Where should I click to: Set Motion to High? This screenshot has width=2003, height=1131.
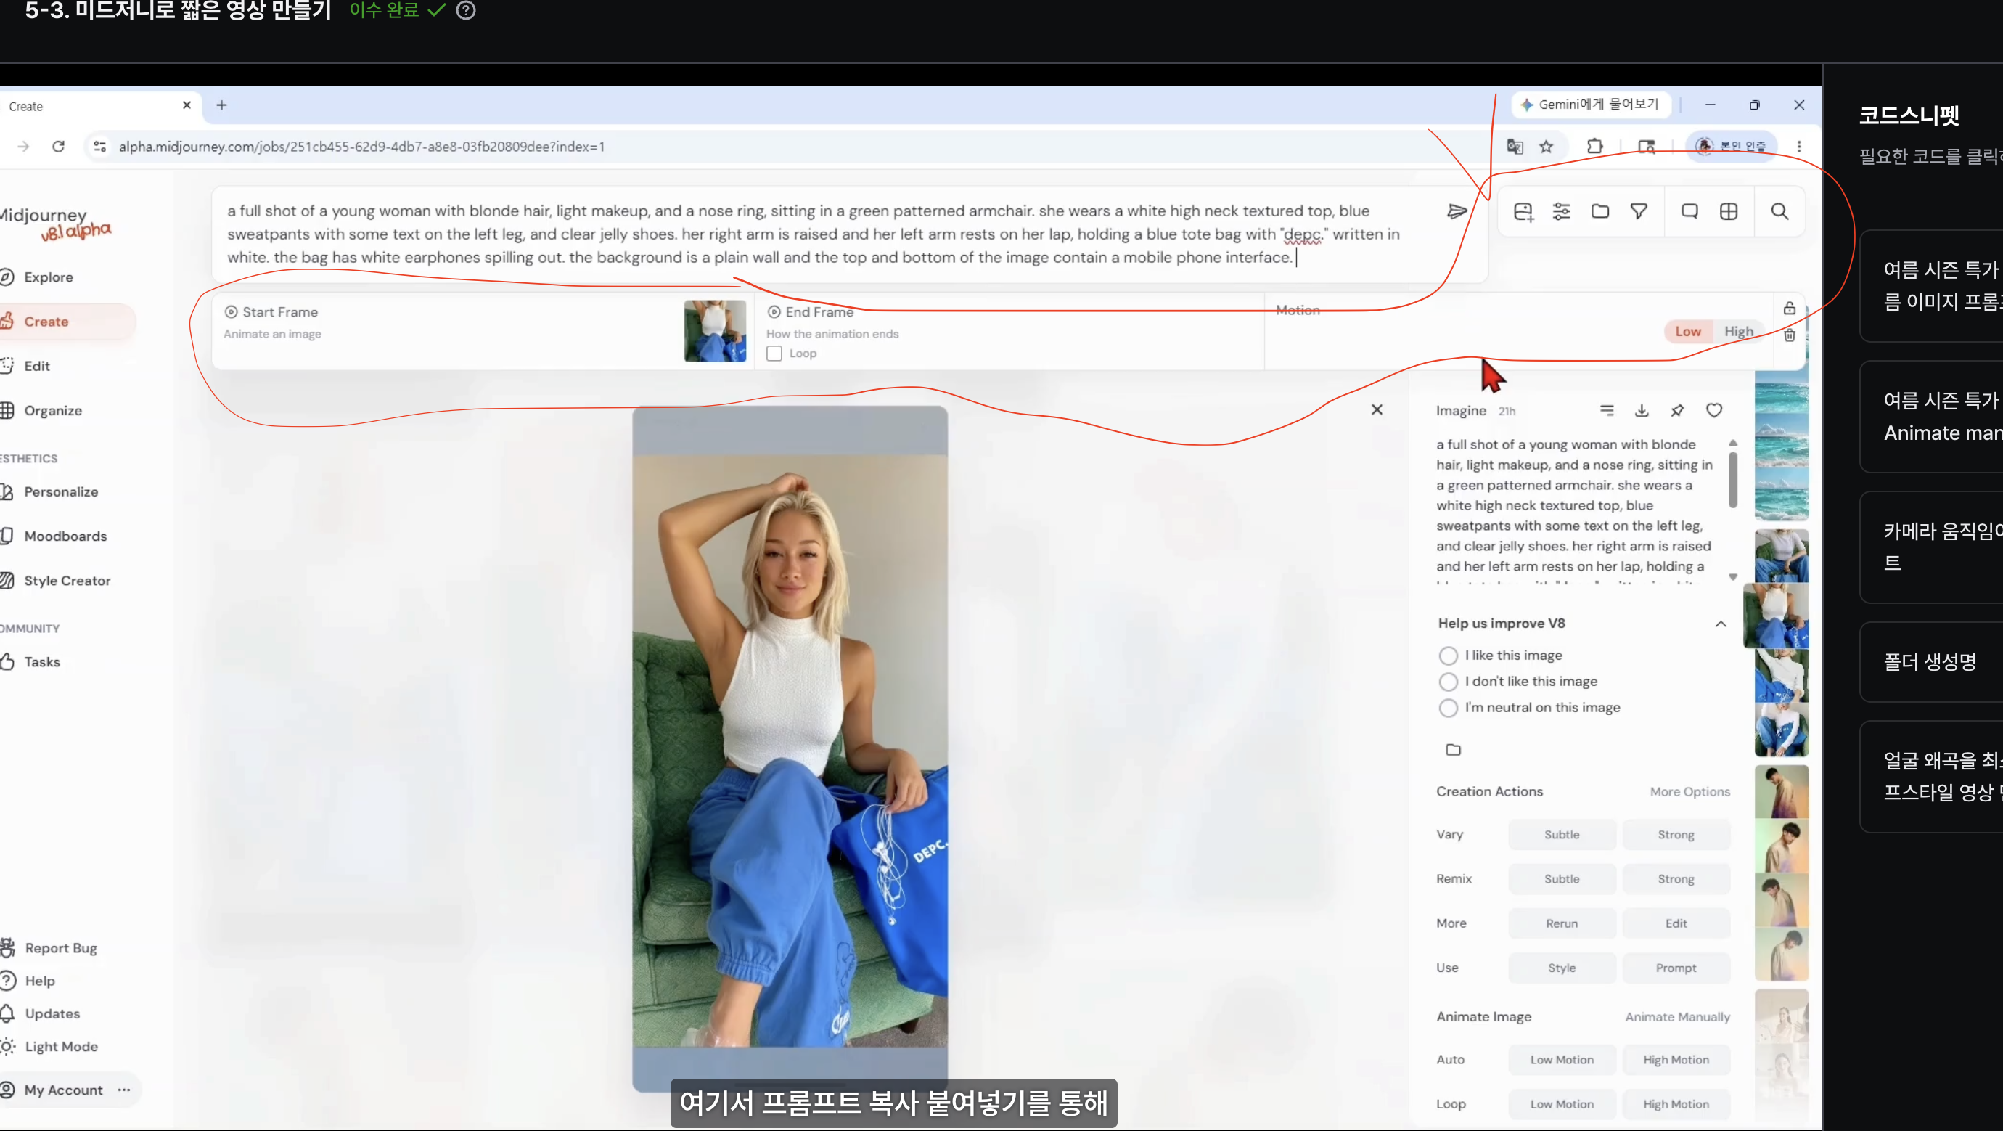[x=1739, y=331]
